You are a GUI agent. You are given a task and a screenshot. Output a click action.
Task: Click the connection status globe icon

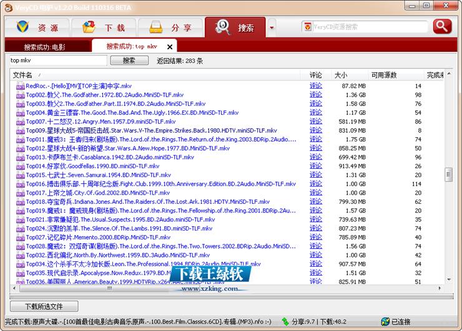[385, 322]
